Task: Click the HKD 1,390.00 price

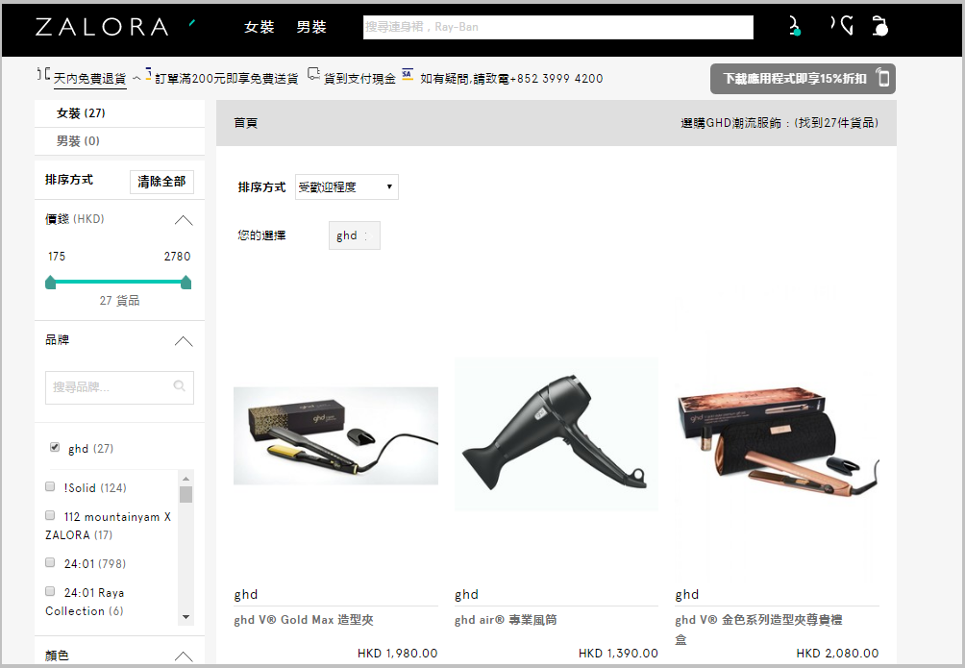Action: (x=618, y=654)
